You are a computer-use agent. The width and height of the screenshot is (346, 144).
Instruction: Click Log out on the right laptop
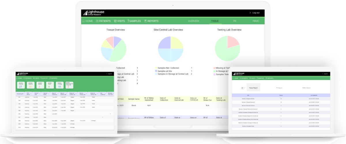[326, 73]
